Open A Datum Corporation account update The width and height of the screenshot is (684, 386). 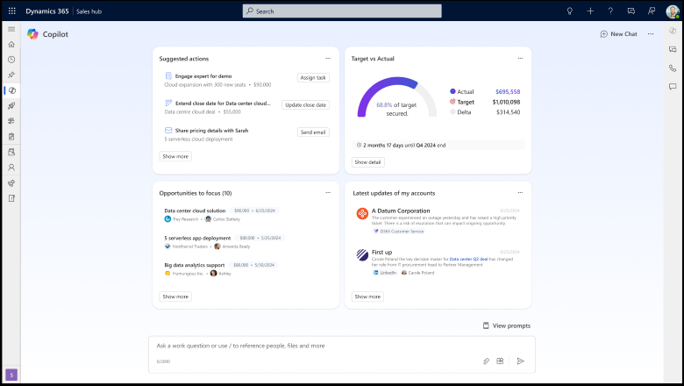401,211
